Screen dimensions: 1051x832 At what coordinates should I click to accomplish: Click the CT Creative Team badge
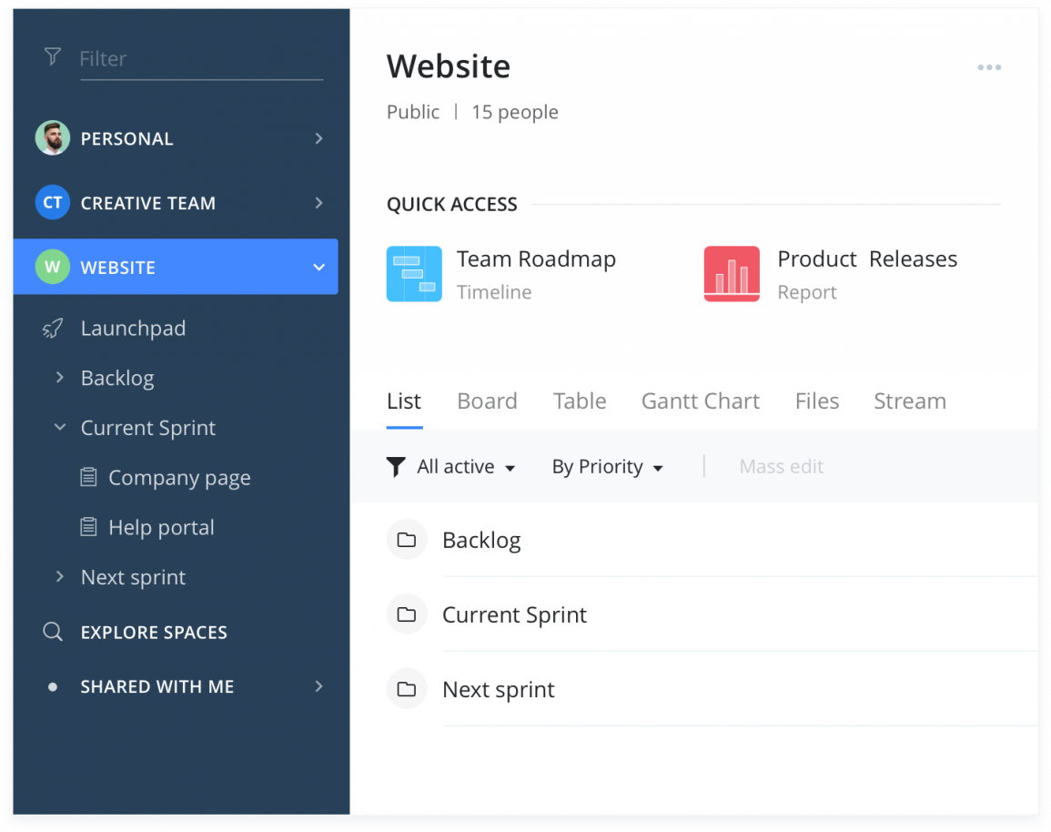pyautogui.click(x=53, y=203)
